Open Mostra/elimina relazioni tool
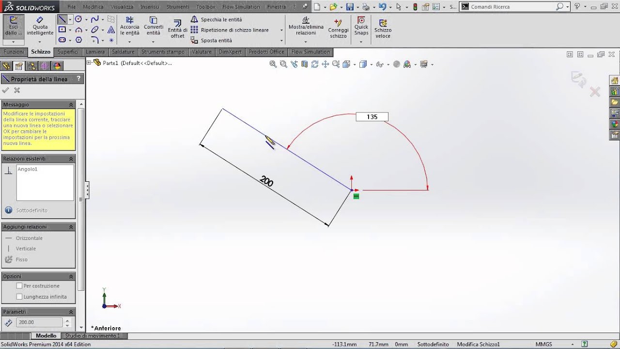Viewport: 620px width, 349px height. 306,26
